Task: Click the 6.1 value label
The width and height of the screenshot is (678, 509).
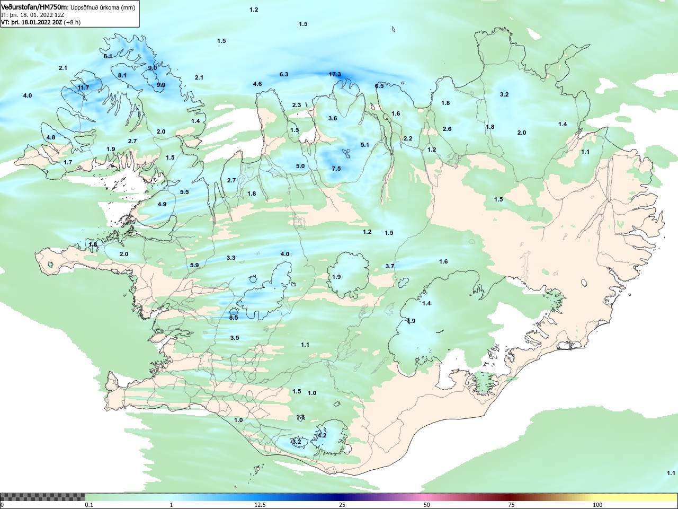Action: [x=108, y=56]
